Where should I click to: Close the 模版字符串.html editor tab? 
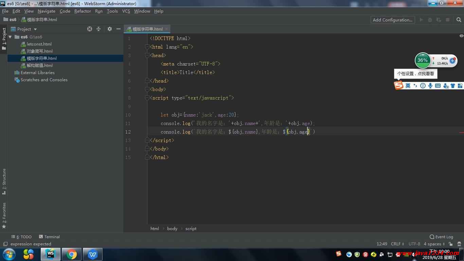[166, 29]
